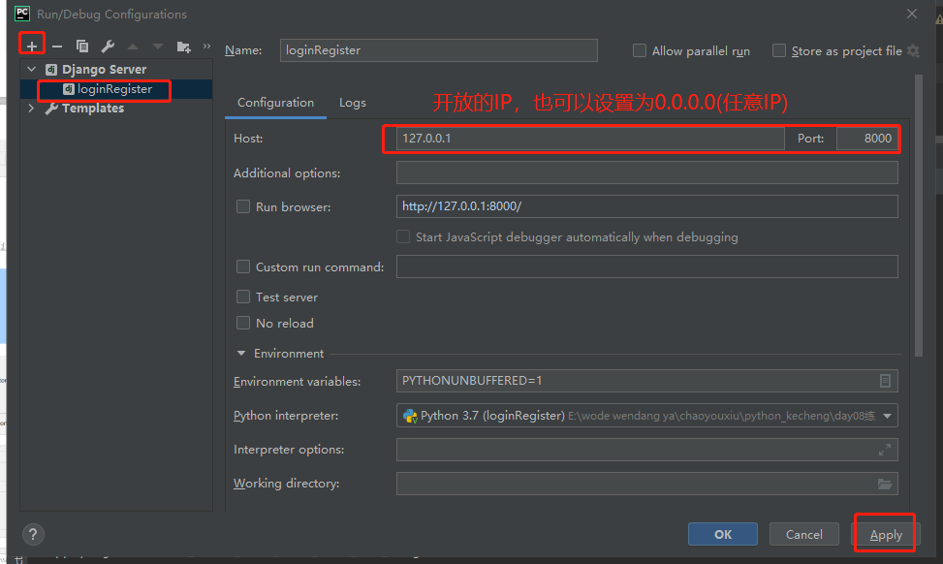The height and width of the screenshot is (564, 943).
Task: Click the Port input field
Action: tap(866, 139)
